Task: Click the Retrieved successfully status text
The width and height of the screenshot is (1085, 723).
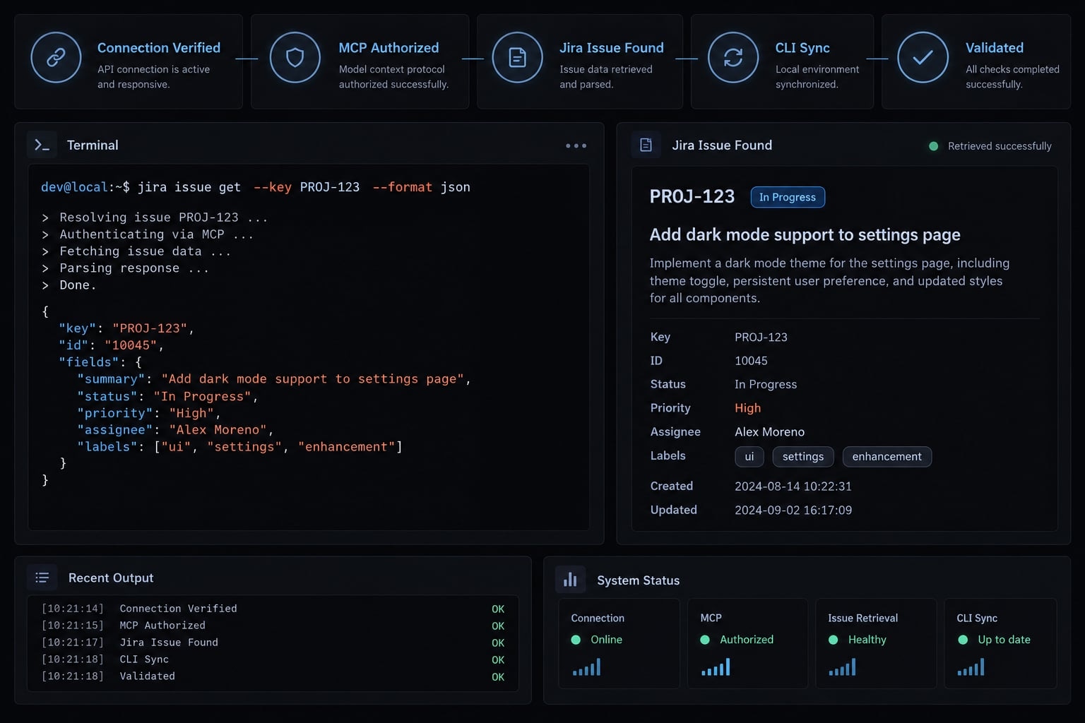Action: point(1000,146)
